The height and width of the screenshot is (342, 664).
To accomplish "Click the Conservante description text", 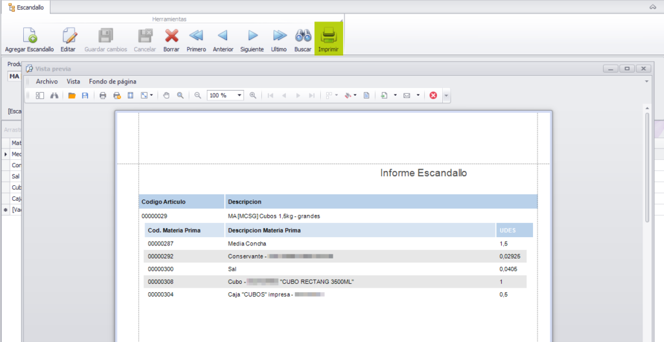I will pos(246,256).
